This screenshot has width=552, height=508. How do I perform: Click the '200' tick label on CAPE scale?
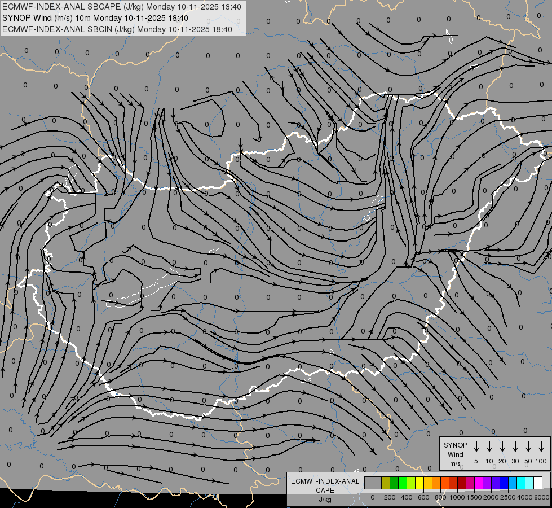[390, 497]
